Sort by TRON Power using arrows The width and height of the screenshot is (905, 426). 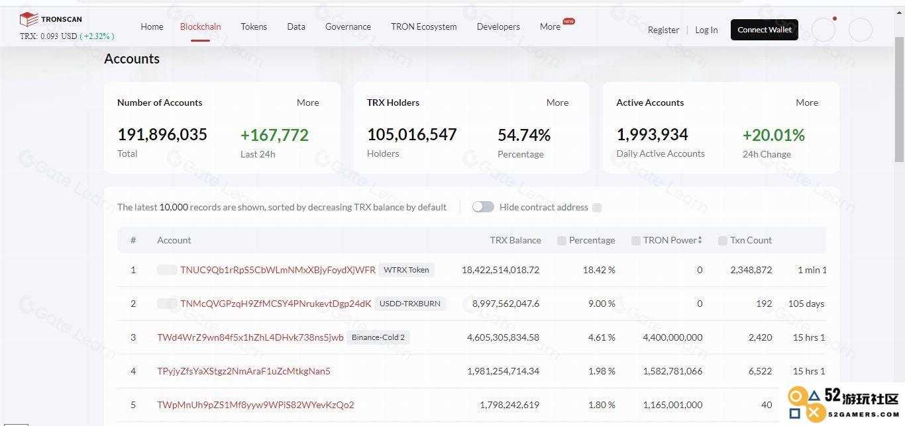pyautogui.click(x=700, y=240)
